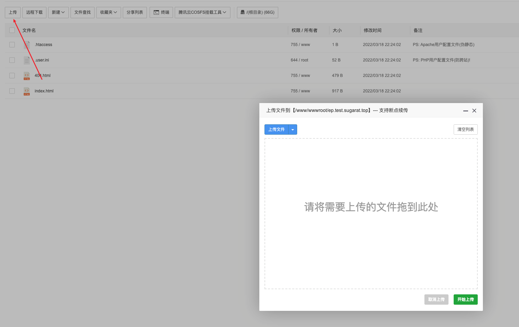This screenshot has width=519, height=327.
Task: Click the 644 / root permission cell
Action: 300,60
